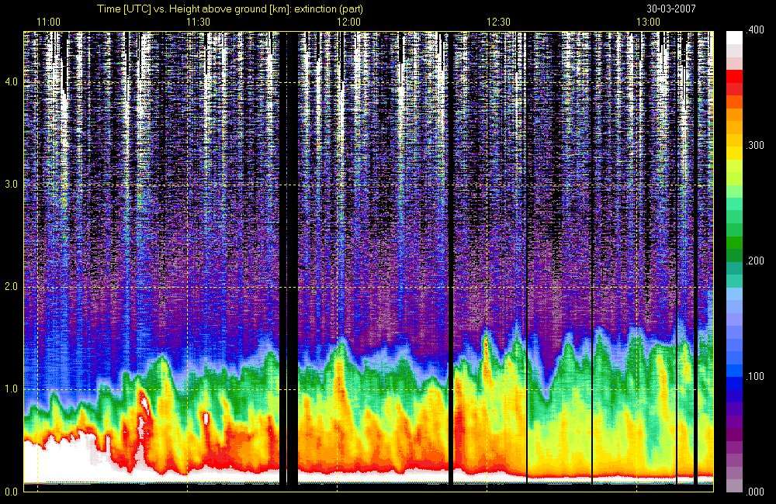Click the 0.0 km height axis label
The width and height of the screenshot is (776, 504).
(x=11, y=491)
